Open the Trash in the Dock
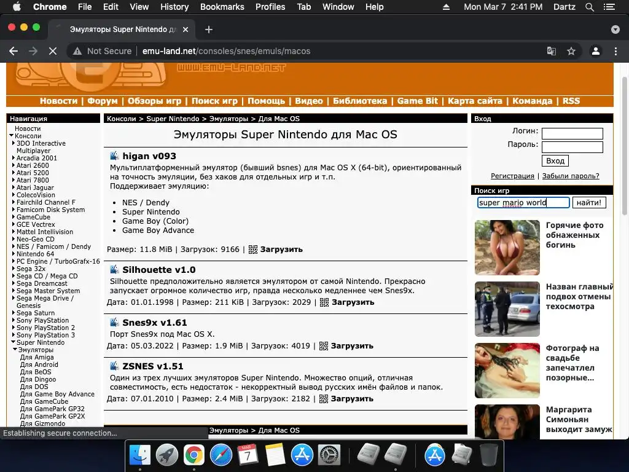629x472 pixels. coord(488,455)
